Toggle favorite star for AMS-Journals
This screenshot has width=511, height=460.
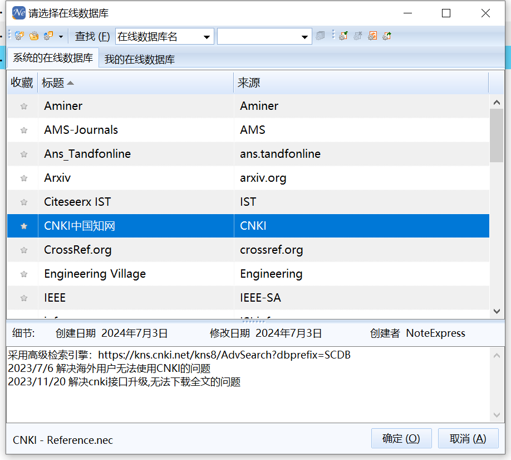coord(24,130)
